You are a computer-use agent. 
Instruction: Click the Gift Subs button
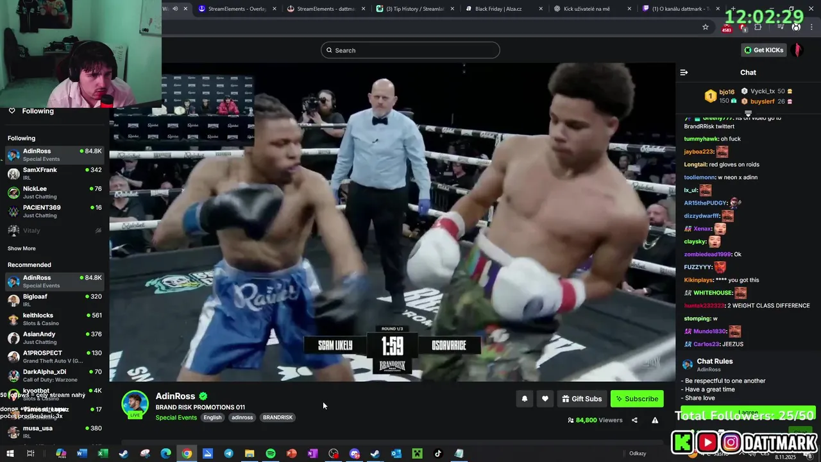pyautogui.click(x=582, y=398)
